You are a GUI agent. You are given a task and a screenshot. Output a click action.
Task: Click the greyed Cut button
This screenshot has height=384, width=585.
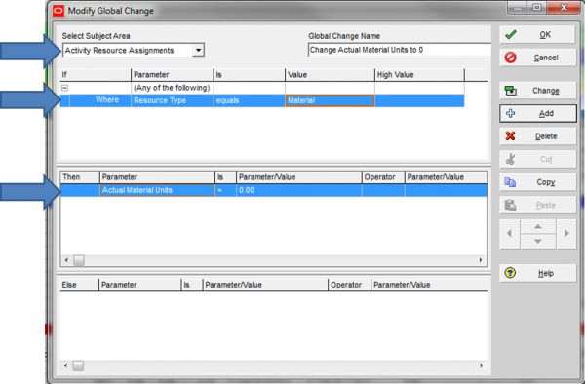(x=537, y=159)
